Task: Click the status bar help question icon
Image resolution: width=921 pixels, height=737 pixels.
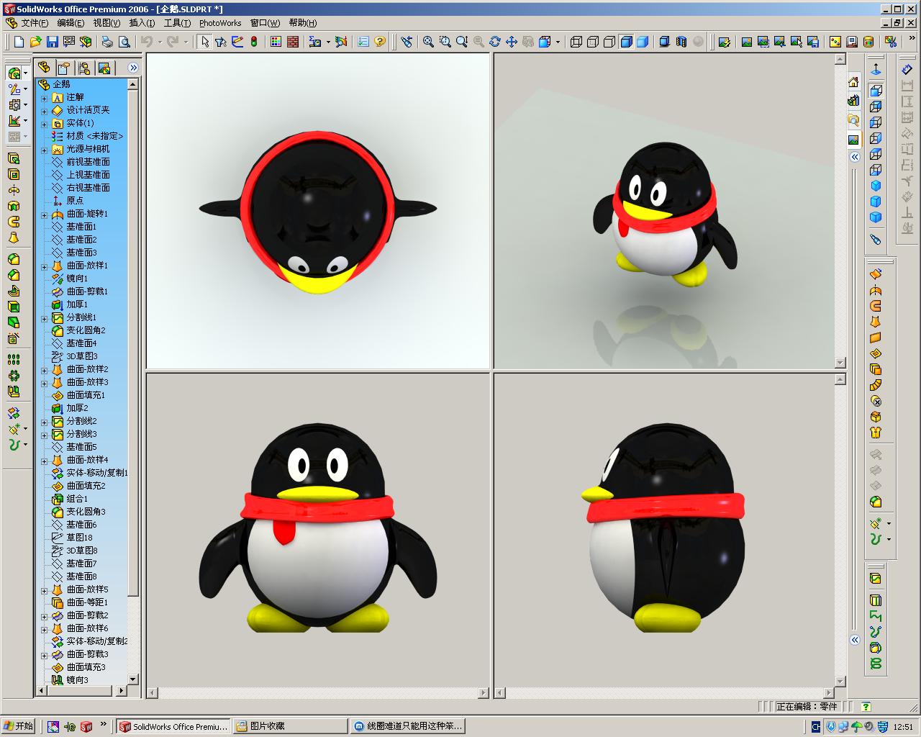Action: (x=866, y=707)
